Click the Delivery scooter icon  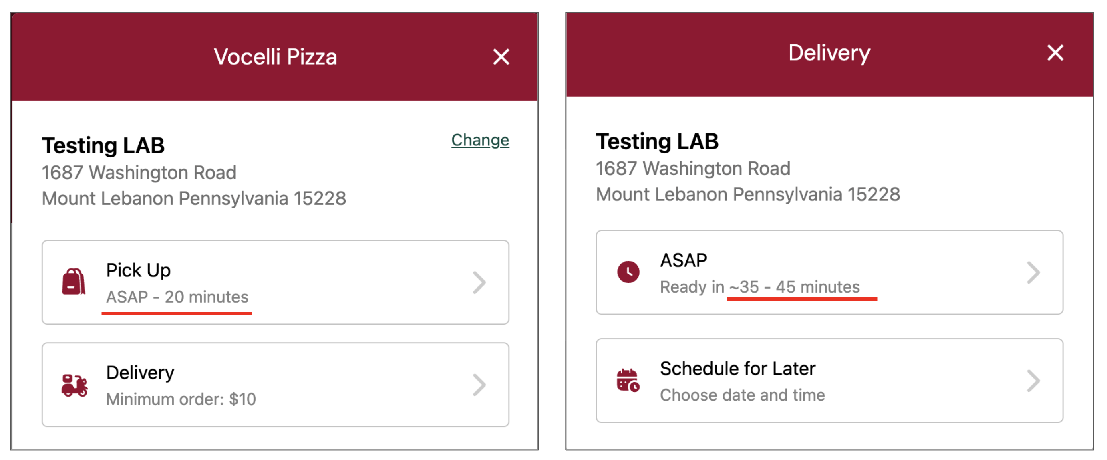point(74,385)
